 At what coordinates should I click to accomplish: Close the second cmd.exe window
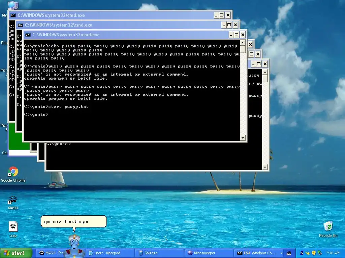pyautogui.click(x=236, y=25)
